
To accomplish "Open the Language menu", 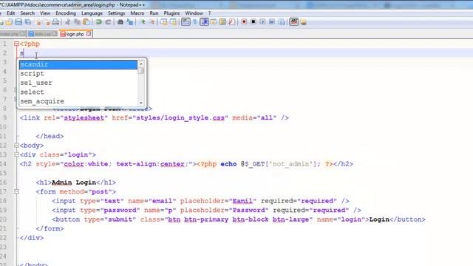I will (x=92, y=13).
